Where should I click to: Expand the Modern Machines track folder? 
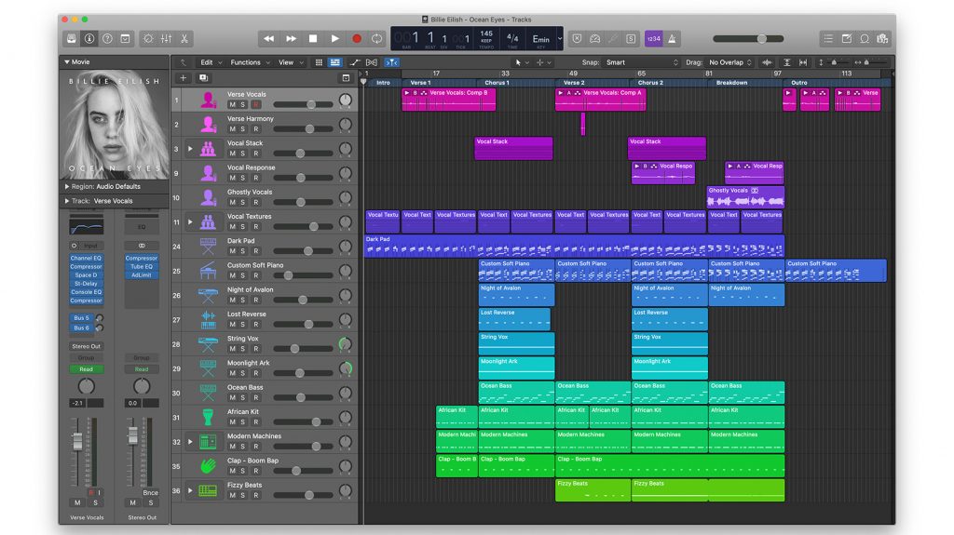pos(190,441)
